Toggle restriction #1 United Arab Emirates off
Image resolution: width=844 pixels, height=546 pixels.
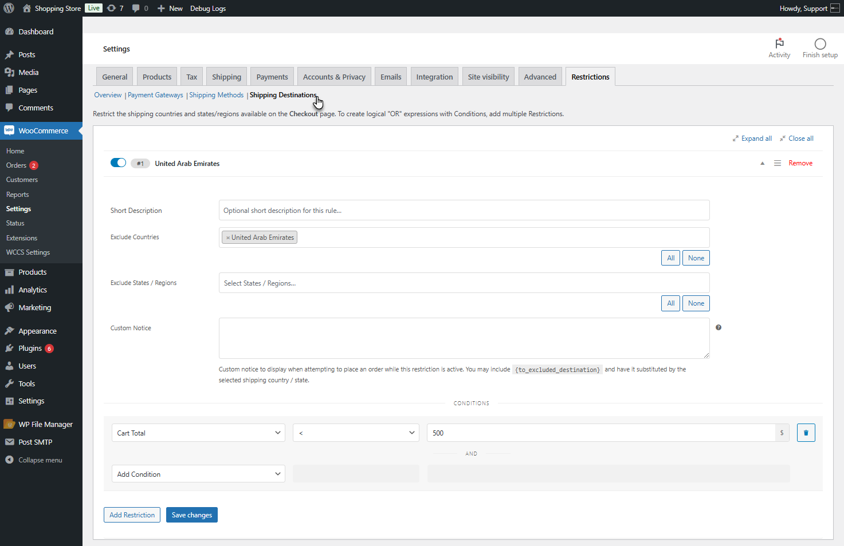click(118, 163)
